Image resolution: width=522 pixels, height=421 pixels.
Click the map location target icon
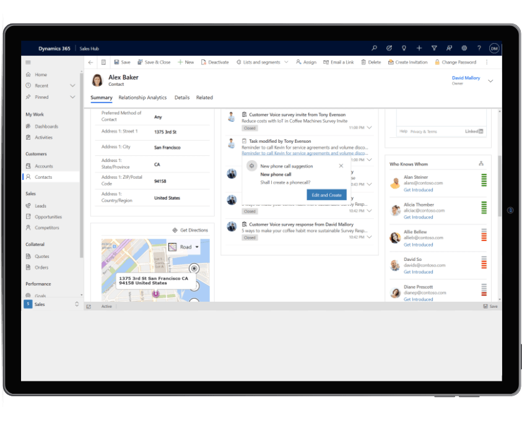point(194,268)
